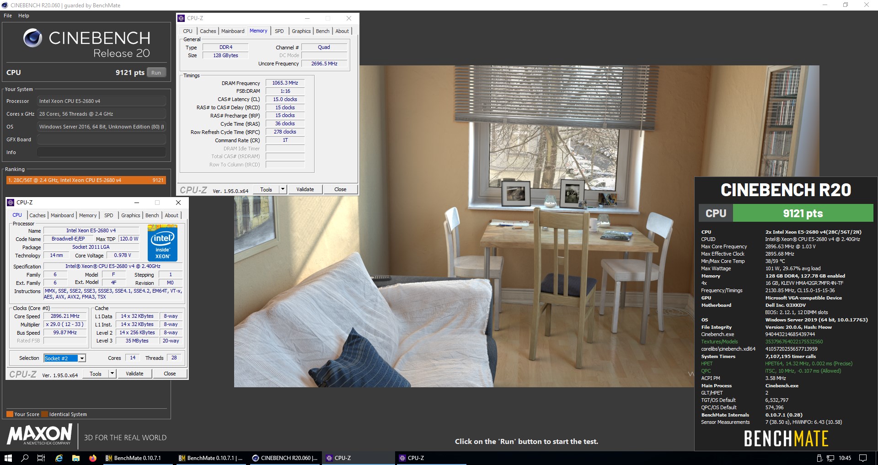Switch to first BenchMate 0.10.7.1 taskbar item
Screen dimensions: 878x465
pyautogui.click(x=138, y=458)
